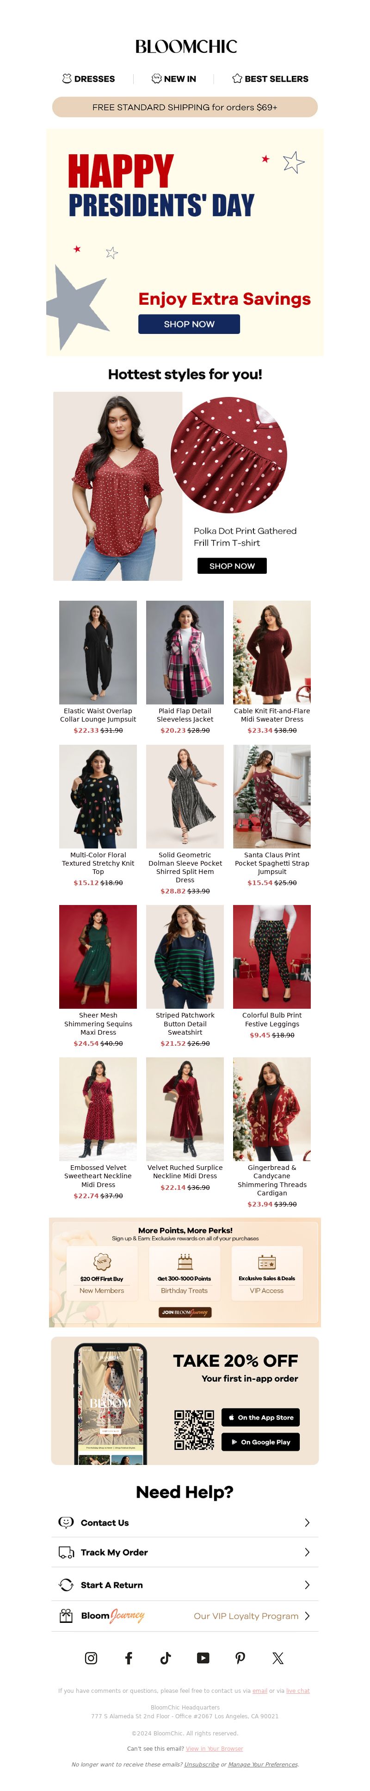Screen dimensions: 370x1791
Task: Open the TikTok social icon
Action: pyautogui.click(x=165, y=1658)
